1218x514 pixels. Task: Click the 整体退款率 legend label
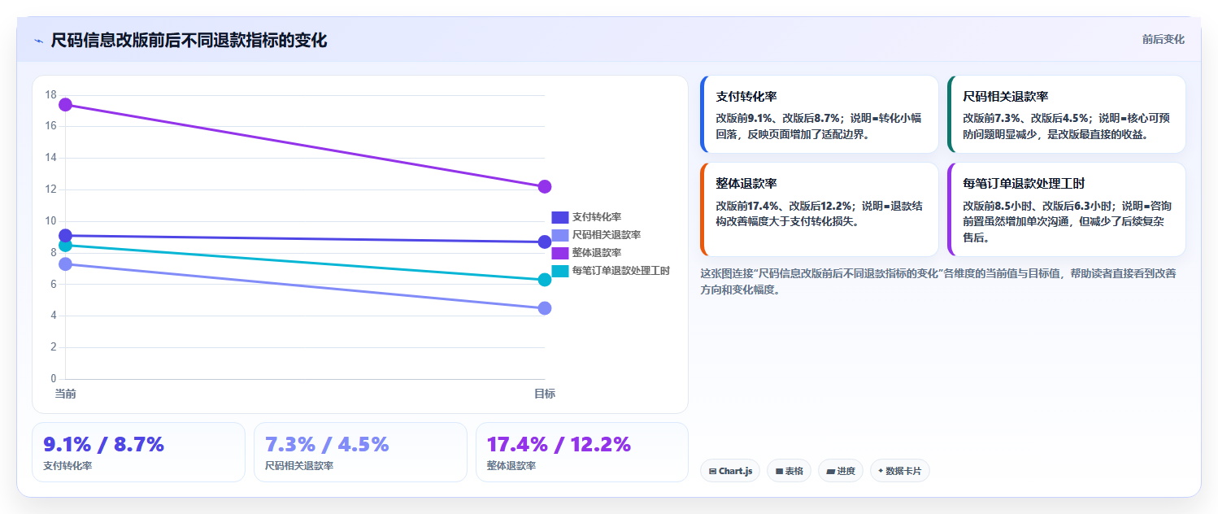(597, 253)
